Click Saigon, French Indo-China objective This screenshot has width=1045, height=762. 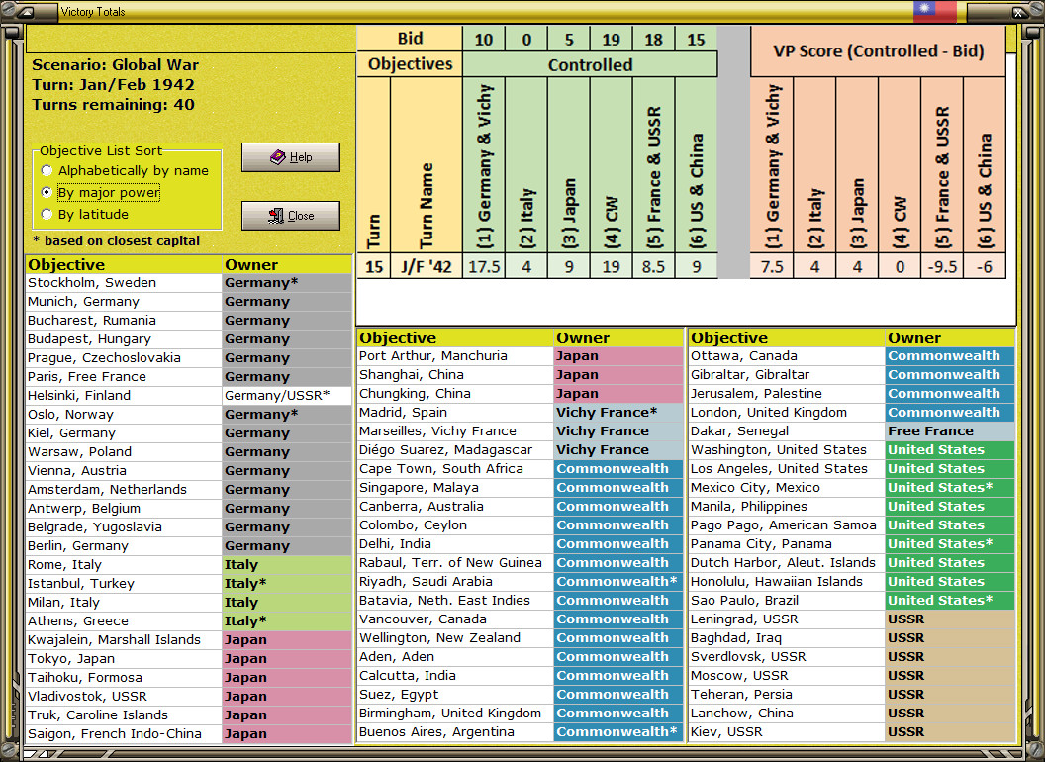click(x=124, y=734)
